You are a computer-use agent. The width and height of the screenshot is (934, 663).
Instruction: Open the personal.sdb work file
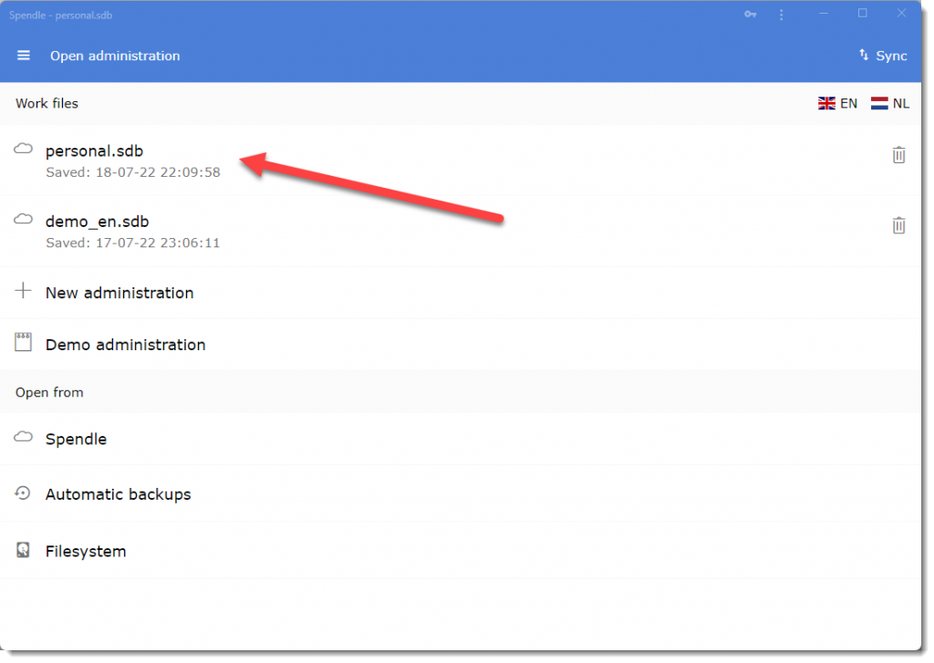(x=461, y=161)
